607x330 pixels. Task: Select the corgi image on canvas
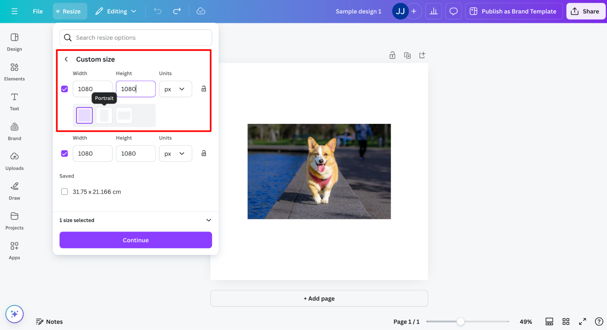click(319, 172)
